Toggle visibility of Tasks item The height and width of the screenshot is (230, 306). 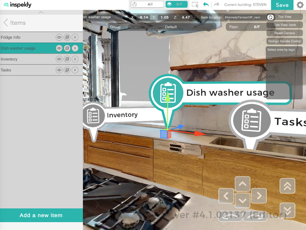point(59,70)
